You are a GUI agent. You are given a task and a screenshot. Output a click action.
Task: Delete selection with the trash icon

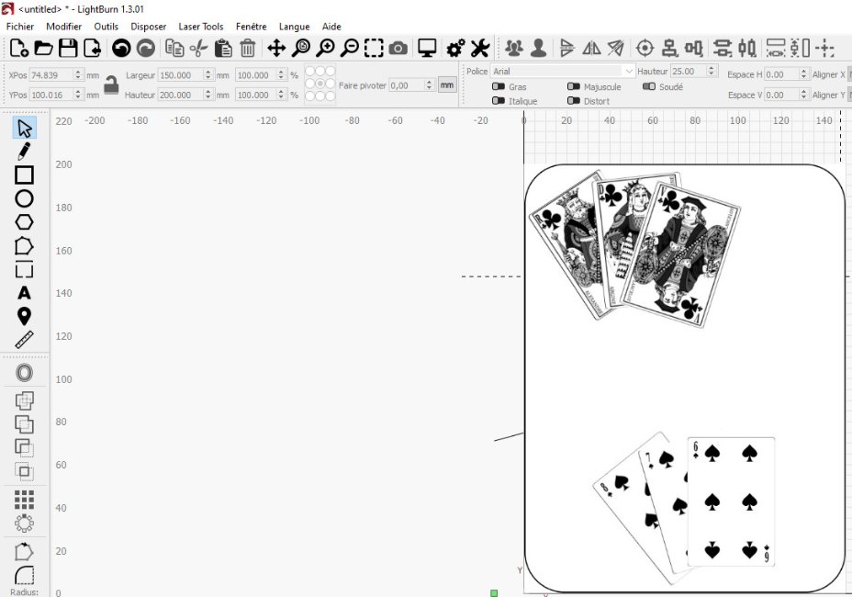click(x=248, y=49)
